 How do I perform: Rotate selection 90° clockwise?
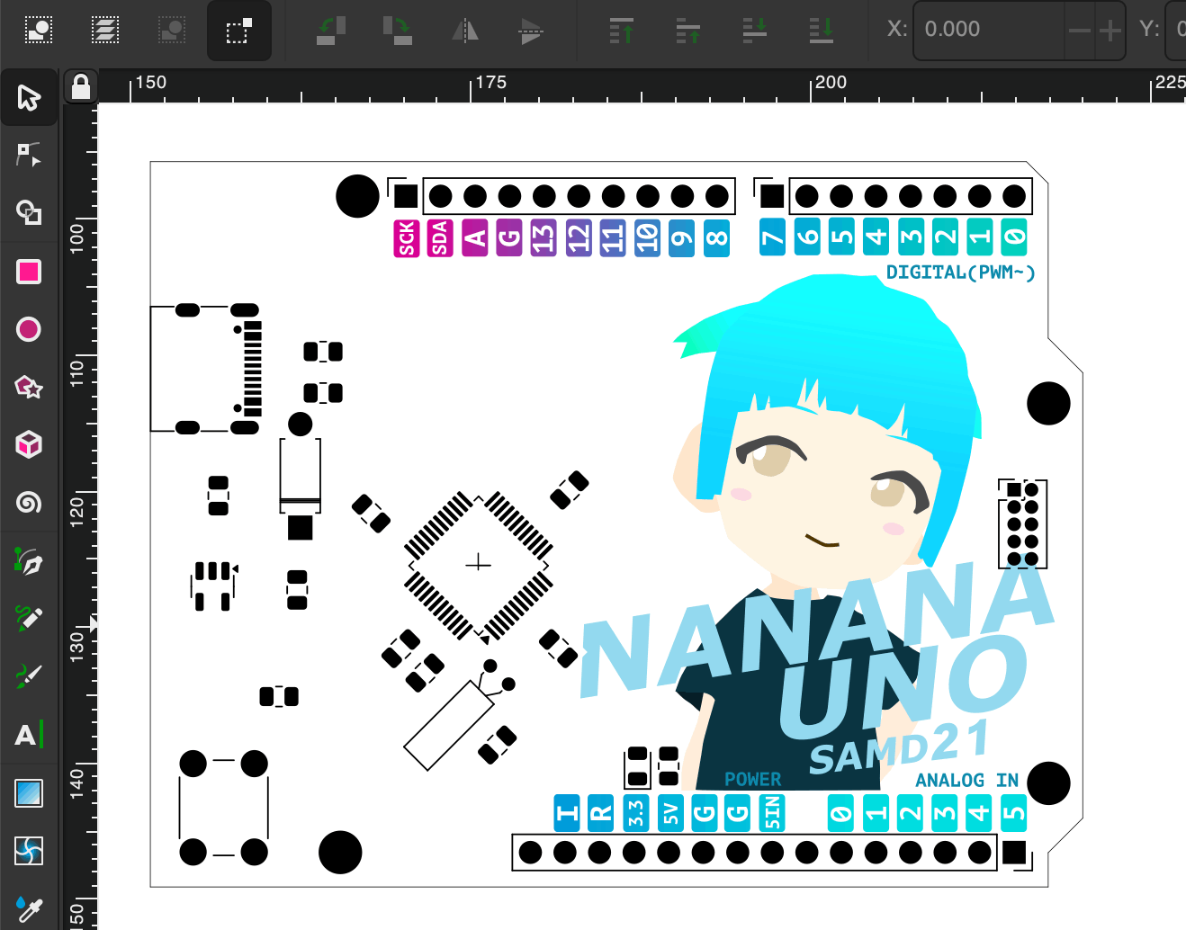(397, 30)
